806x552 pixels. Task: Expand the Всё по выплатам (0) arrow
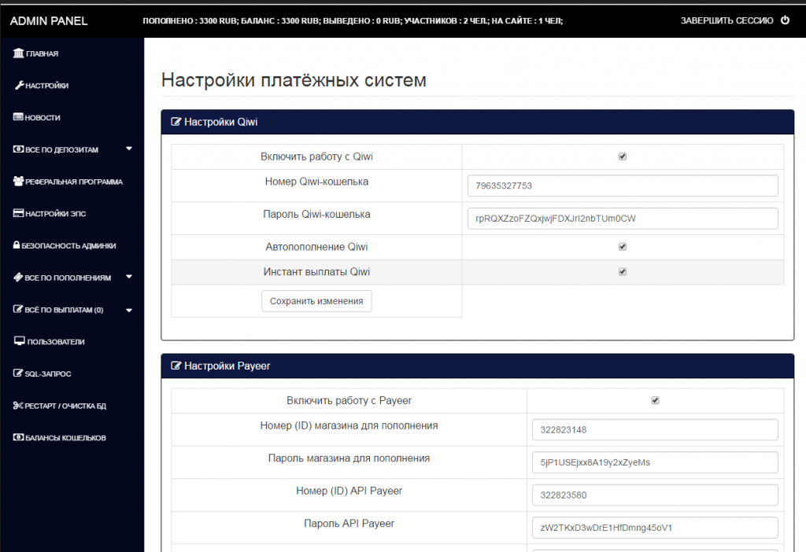[129, 310]
